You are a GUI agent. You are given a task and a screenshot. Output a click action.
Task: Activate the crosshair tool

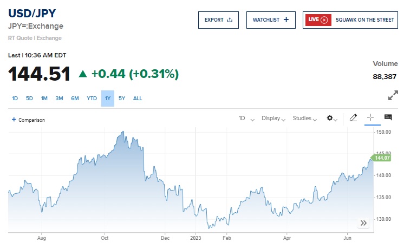[x=370, y=117]
